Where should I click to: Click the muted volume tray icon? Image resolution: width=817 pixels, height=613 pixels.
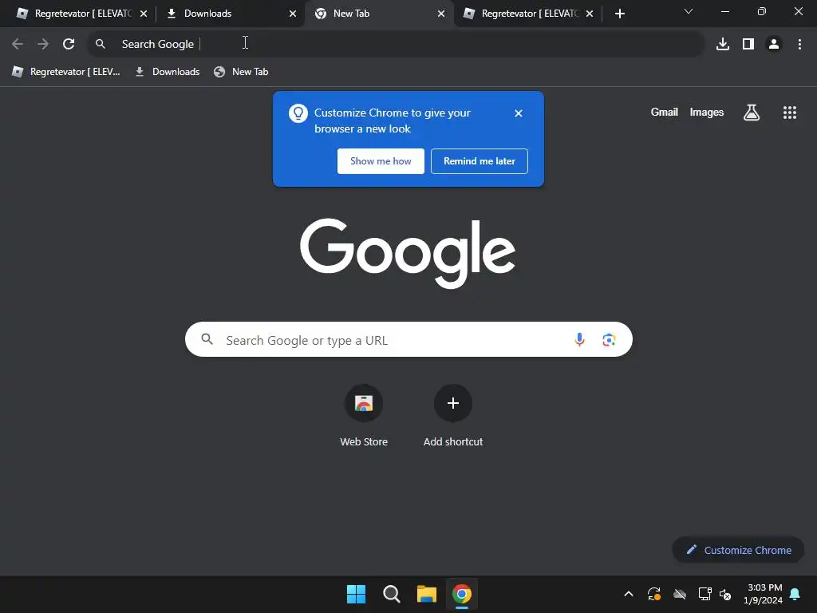click(x=725, y=594)
